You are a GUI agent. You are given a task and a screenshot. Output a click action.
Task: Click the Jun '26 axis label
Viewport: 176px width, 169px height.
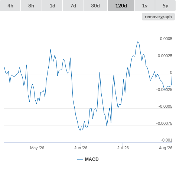click(x=81, y=148)
